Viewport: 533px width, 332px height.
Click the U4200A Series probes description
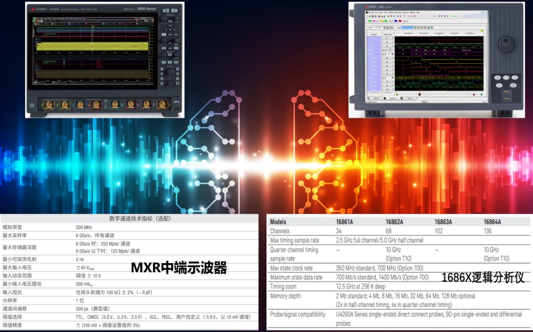coord(429,319)
